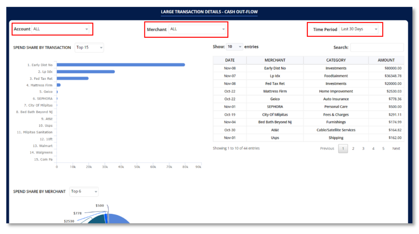Click the Oct-30 date cell
Screen dimensions: 419x234
pyautogui.click(x=230, y=130)
